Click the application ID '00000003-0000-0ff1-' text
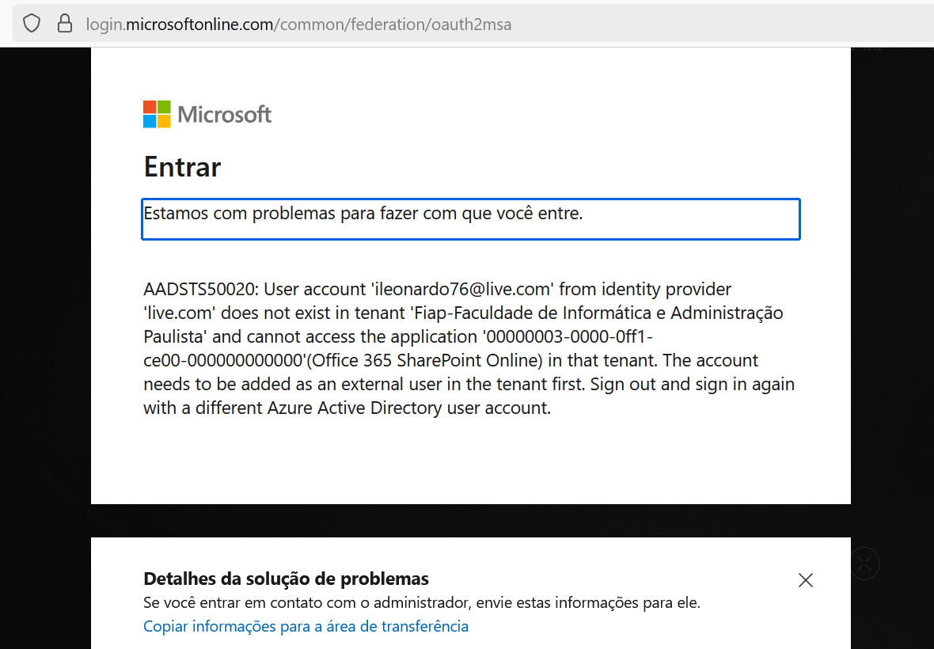The height and width of the screenshot is (649, 934). 568,337
